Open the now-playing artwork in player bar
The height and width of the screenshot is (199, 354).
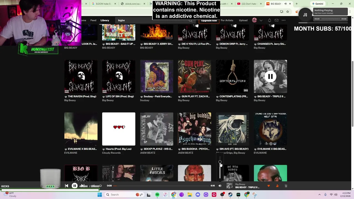coord(229,186)
